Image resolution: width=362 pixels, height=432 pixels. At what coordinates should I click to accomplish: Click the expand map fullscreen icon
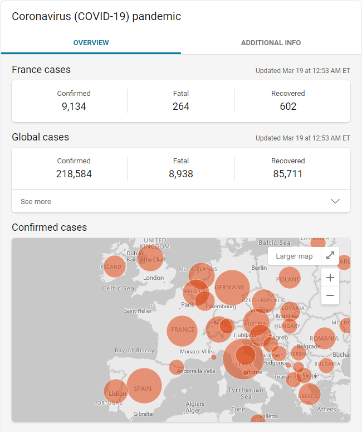(330, 256)
